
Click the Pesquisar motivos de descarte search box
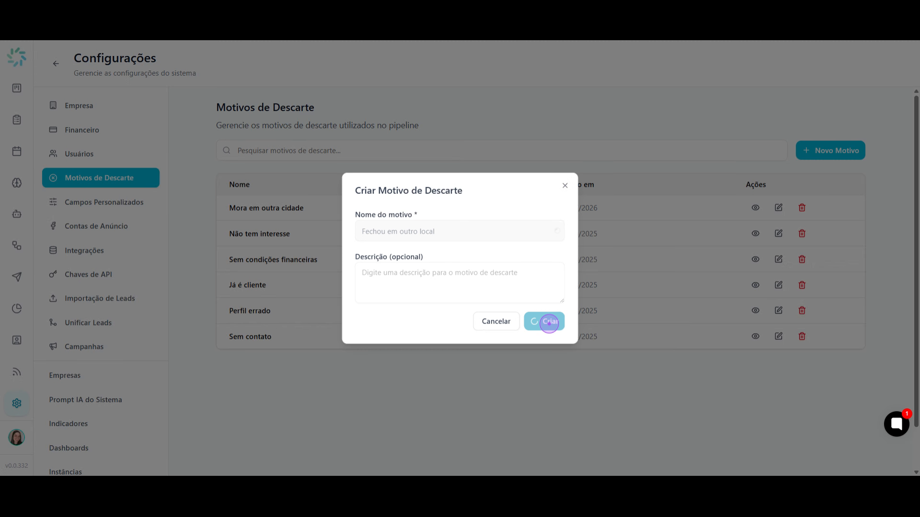click(502, 150)
